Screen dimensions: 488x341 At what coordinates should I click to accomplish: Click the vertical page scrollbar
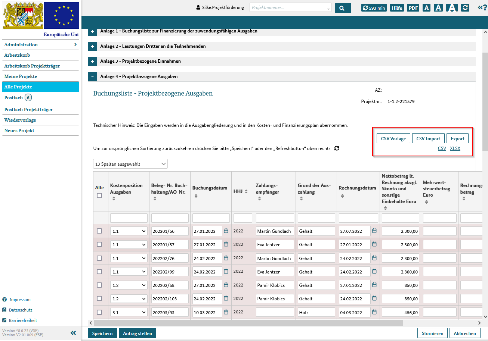(x=485, y=101)
